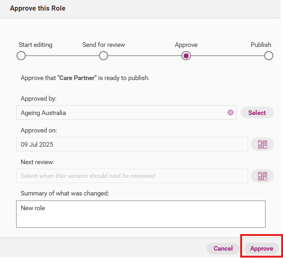Cancel the role approval dialog
Screen dimensions: 283x258
click(223, 248)
